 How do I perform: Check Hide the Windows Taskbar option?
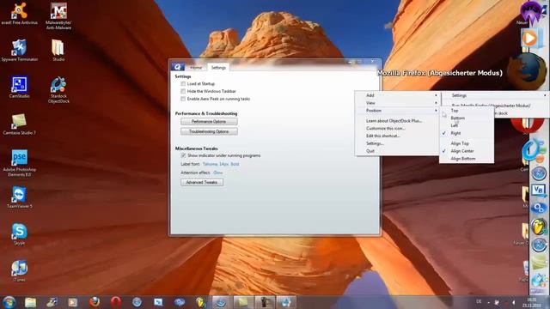pos(183,91)
